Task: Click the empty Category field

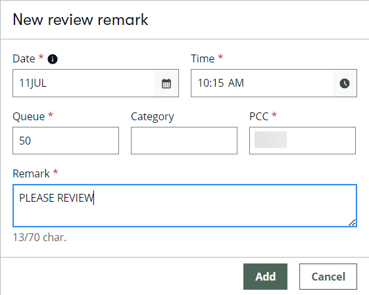Action: (184, 141)
